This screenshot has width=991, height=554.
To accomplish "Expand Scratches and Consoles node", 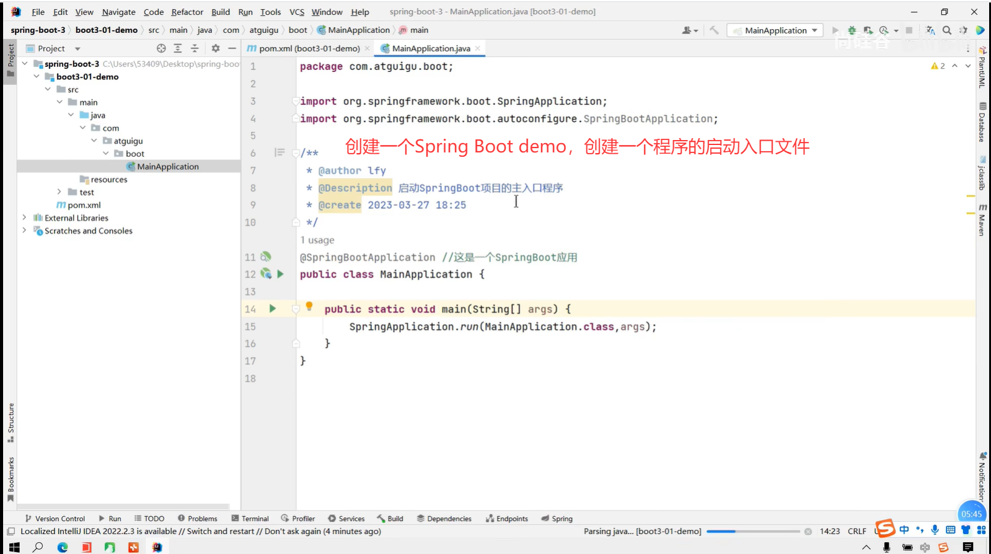I will (x=25, y=230).
